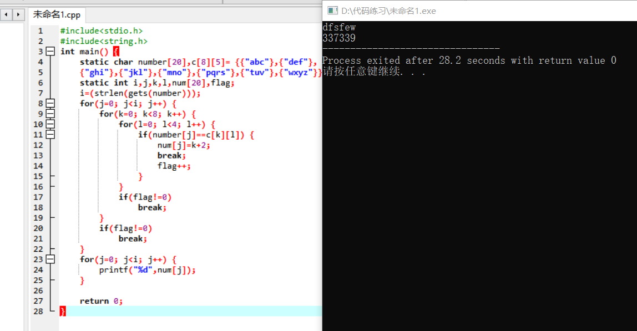The image size is (637, 331).
Task: Click on #include<string.h> text
Action: [x=104, y=42]
